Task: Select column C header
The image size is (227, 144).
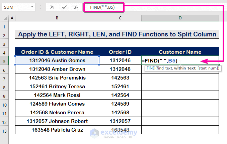Action: pyautogui.click(x=120, y=18)
